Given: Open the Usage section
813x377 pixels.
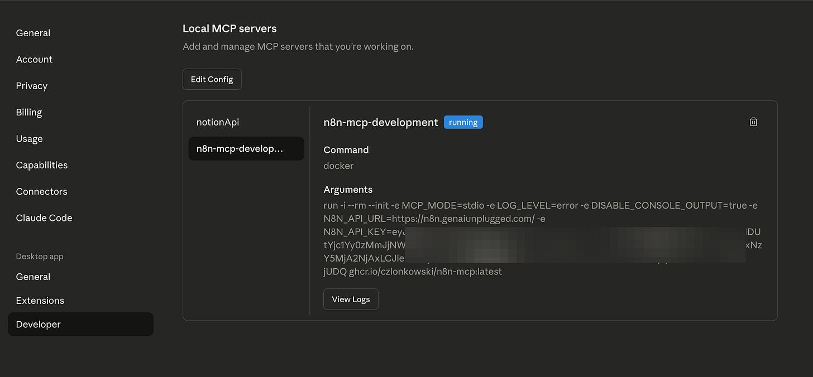Looking at the screenshot, I should [30, 138].
